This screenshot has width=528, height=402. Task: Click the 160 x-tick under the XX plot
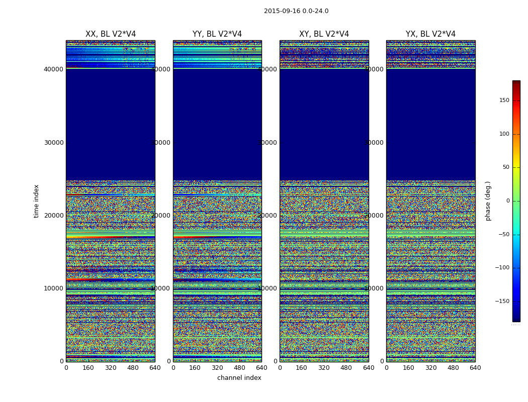(x=88, y=368)
